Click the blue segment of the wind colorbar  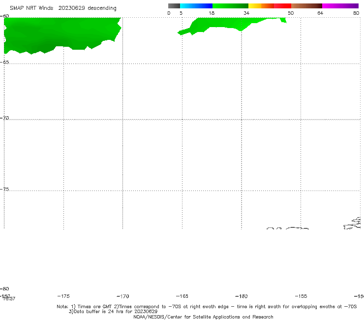(196, 6)
